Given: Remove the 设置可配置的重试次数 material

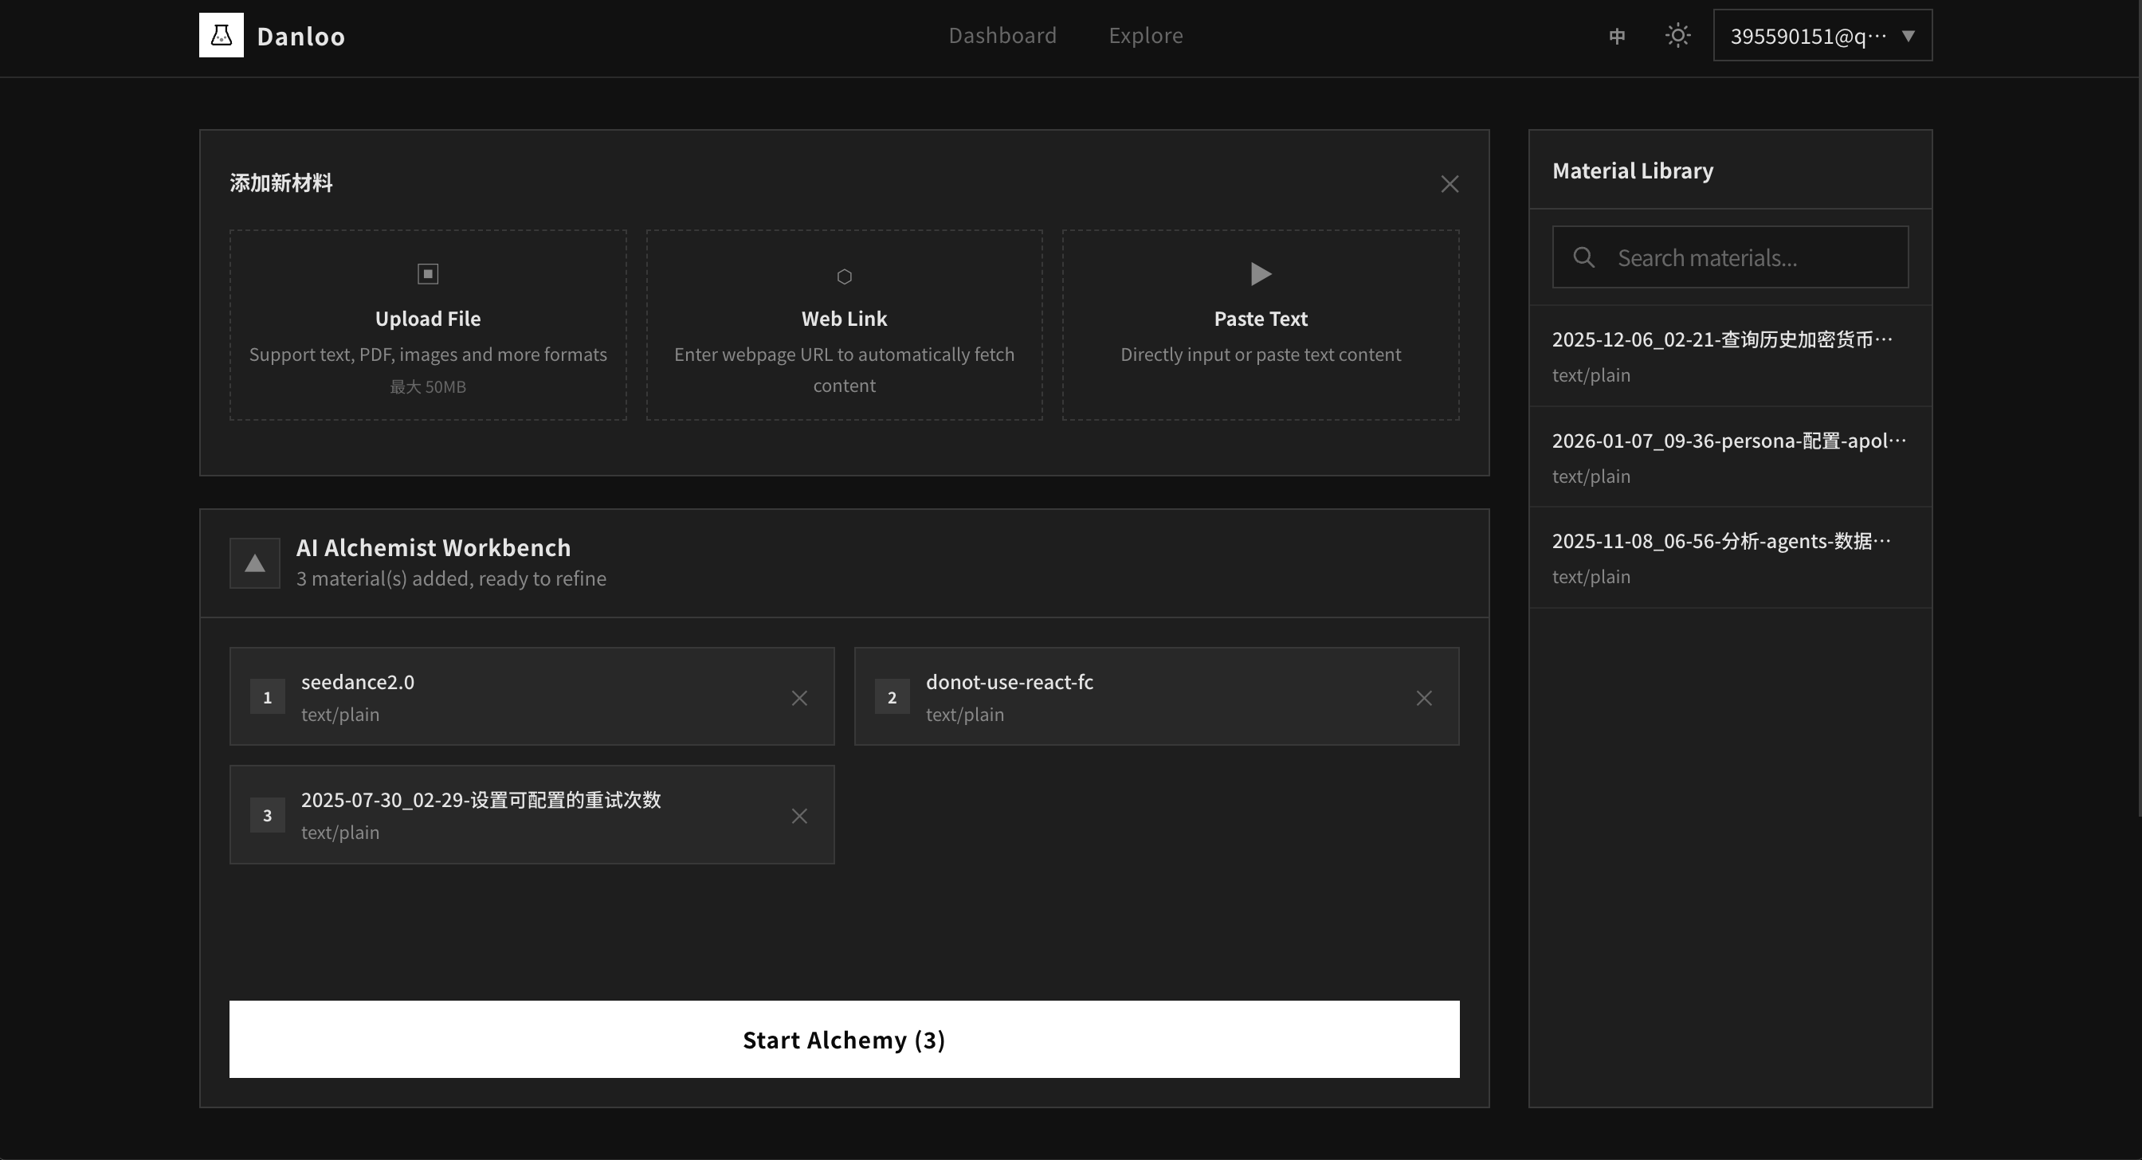Looking at the screenshot, I should coord(799,816).
